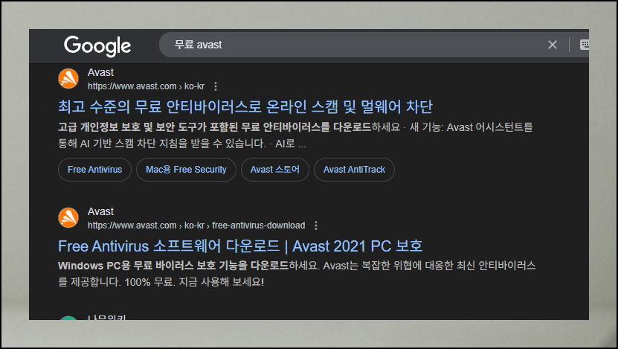Open more options for the avast.com ko-kr result
The height and width of the screenshot is (349, 618).
(x=215, y=86)
